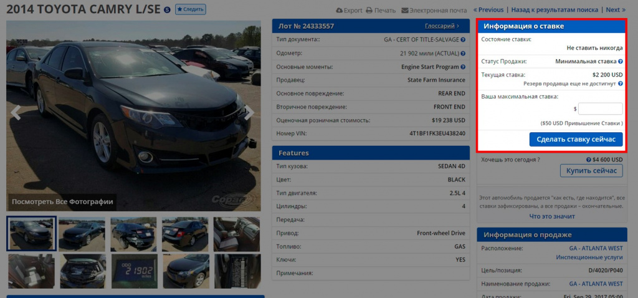Click the $19 238 USD retail value
The image size is (638, 298).
(x=449, y=120)
